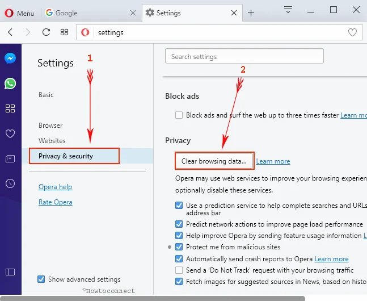Image resolution: width=367 pixels, height=301 pixels.
Task: Click the Search settings field
Action: (244, 56)
